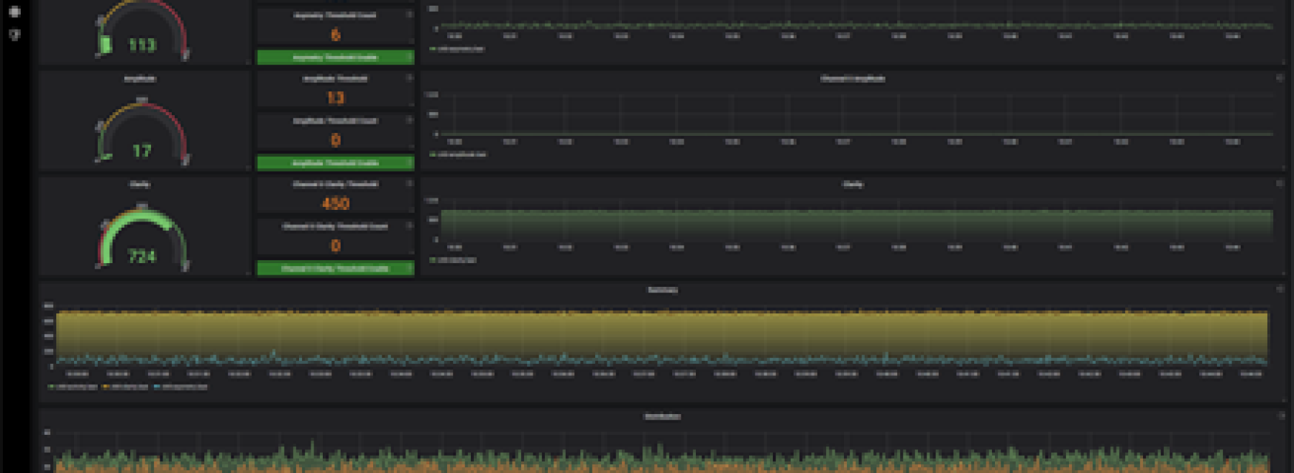Screen dimensions: 1294x473
Task: Toggle the yellow legend series in the Summary graph
Action: point(126,387)
